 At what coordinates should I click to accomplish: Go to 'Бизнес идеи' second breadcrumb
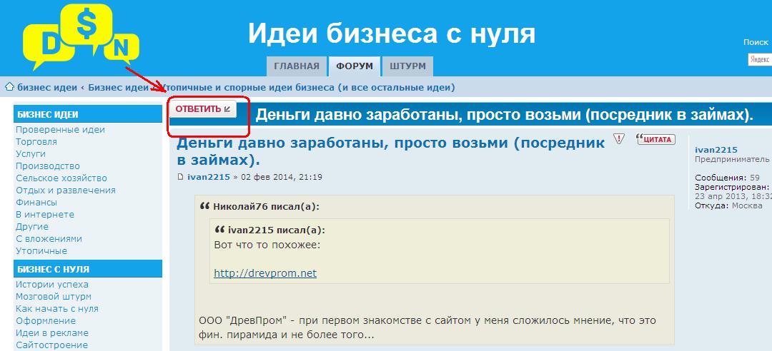click(x=118, y=88)
